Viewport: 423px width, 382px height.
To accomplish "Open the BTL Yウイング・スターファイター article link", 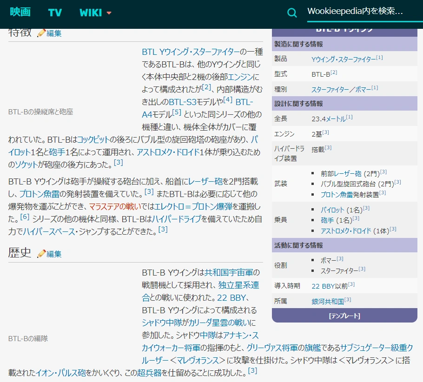I will pyautogui.click(x=191, y=52).
